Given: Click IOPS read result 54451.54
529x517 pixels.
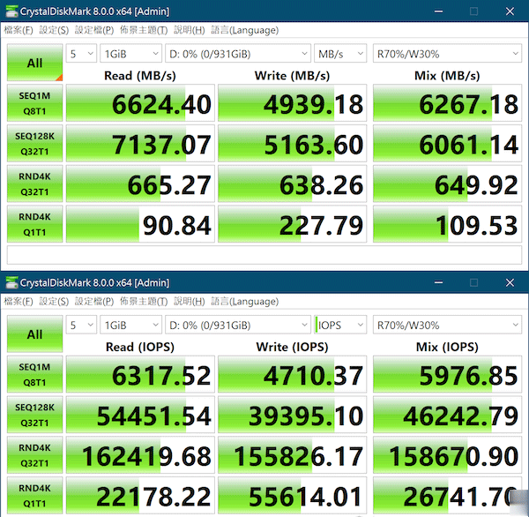Looking at the screenshot, I should click(140, 415).
